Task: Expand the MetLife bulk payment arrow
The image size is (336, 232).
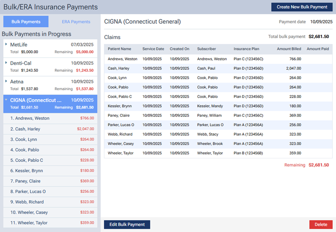Action: point(6,44)
